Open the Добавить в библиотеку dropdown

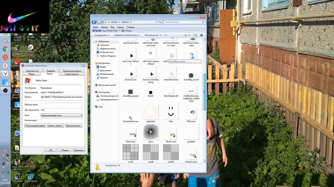pyautogui.click(x=127, y=35)
